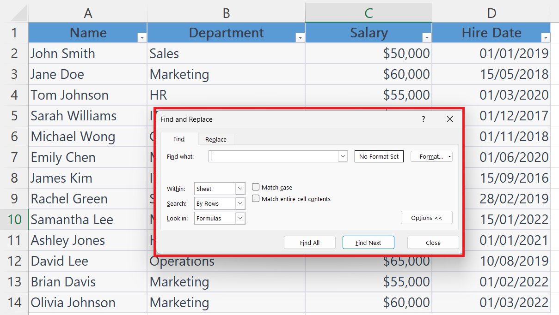Tick Match entire cell contents checkbox

[x=255, y=199]
